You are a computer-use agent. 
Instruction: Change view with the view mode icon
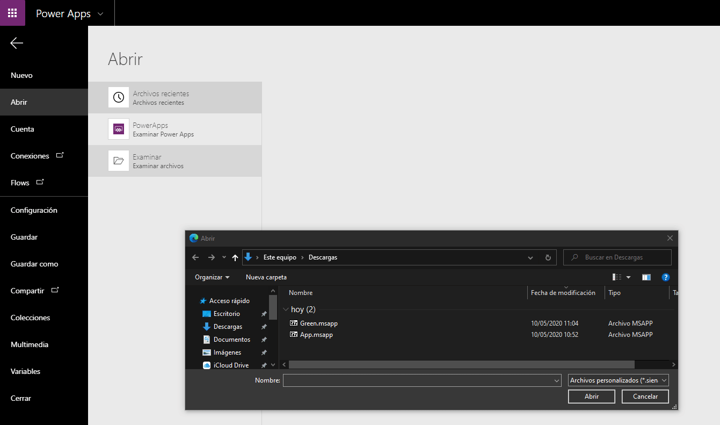click(x=617, y=277)
